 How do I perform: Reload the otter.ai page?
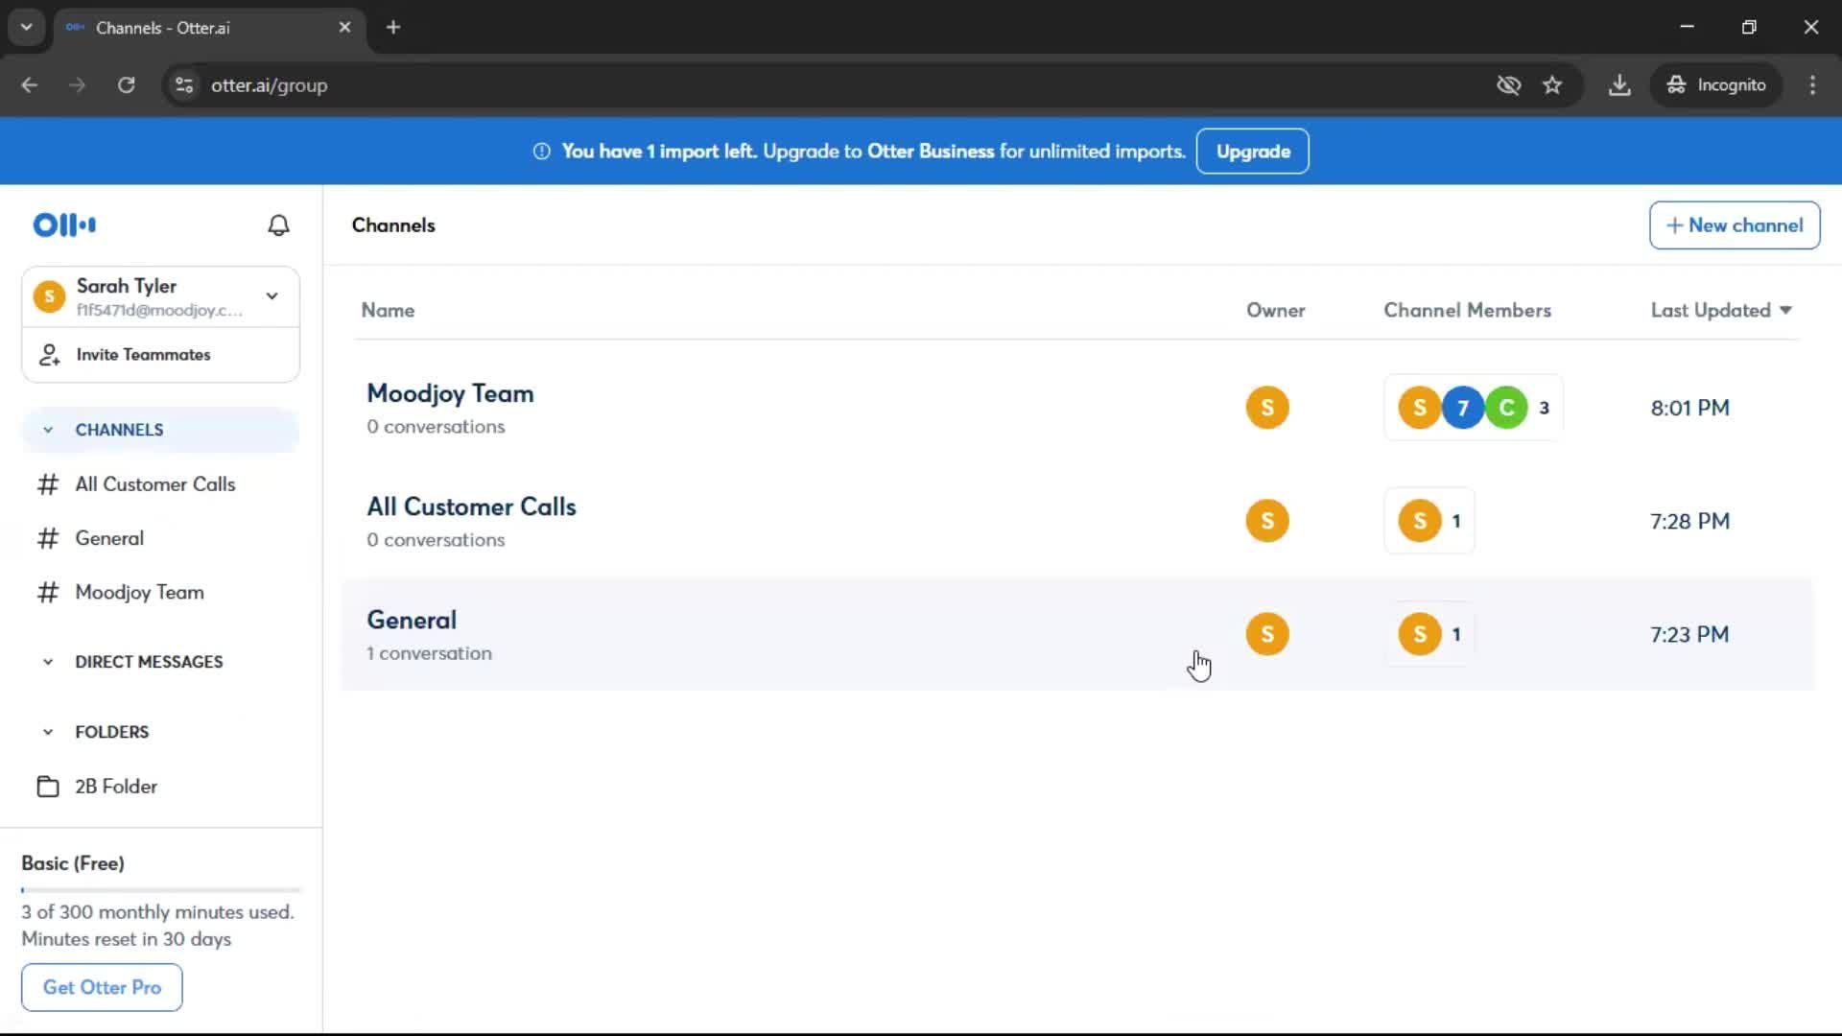(126, 85)
